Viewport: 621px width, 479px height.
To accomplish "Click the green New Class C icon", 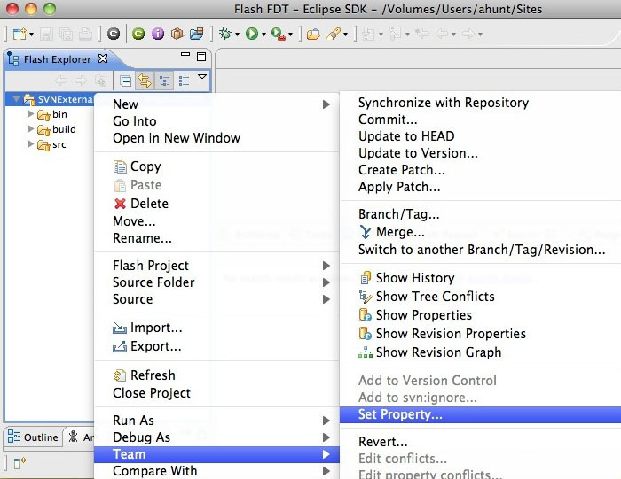I will [138, 34].
